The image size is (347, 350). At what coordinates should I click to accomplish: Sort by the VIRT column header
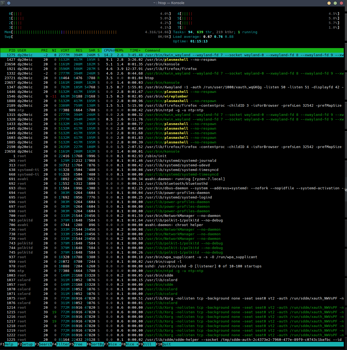point(65,51)
